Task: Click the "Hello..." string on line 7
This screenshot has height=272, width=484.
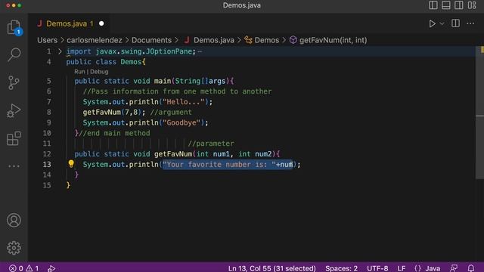Action: coord(183,102)
